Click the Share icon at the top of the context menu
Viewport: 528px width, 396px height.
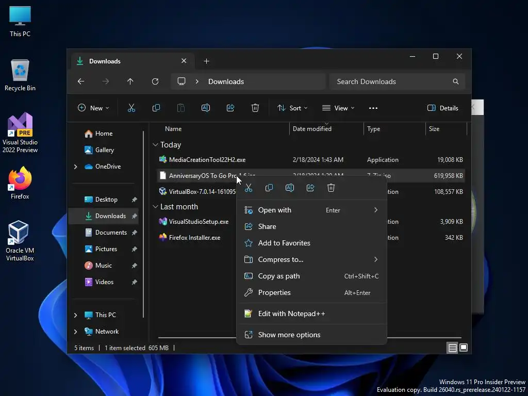310,188
